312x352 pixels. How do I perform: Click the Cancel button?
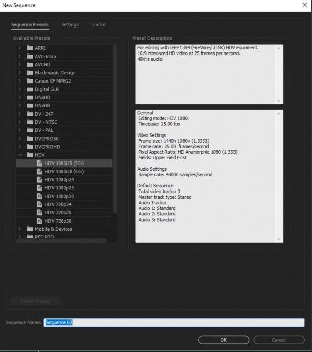(x=279, y=340)
